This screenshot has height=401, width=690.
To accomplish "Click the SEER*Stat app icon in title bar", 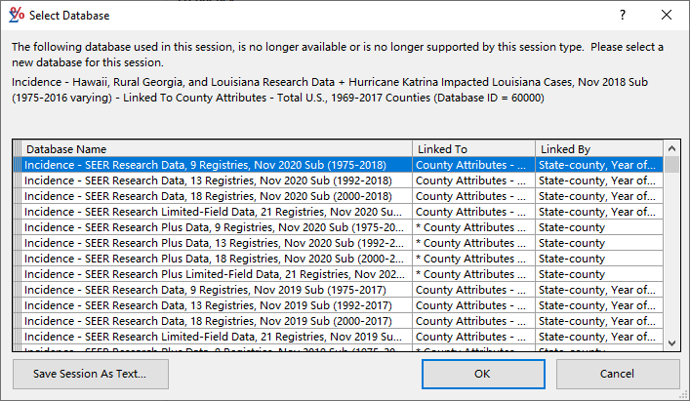I will tap(16, 16).
